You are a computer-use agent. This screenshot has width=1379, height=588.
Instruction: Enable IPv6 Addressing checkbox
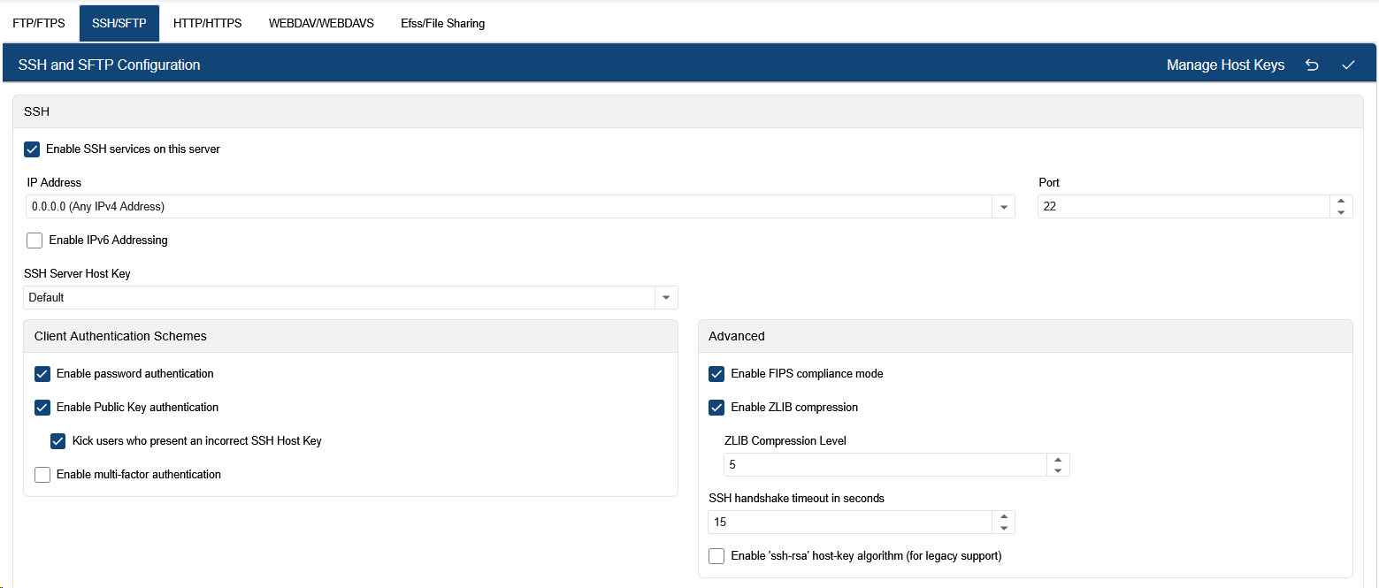point(34,241)
